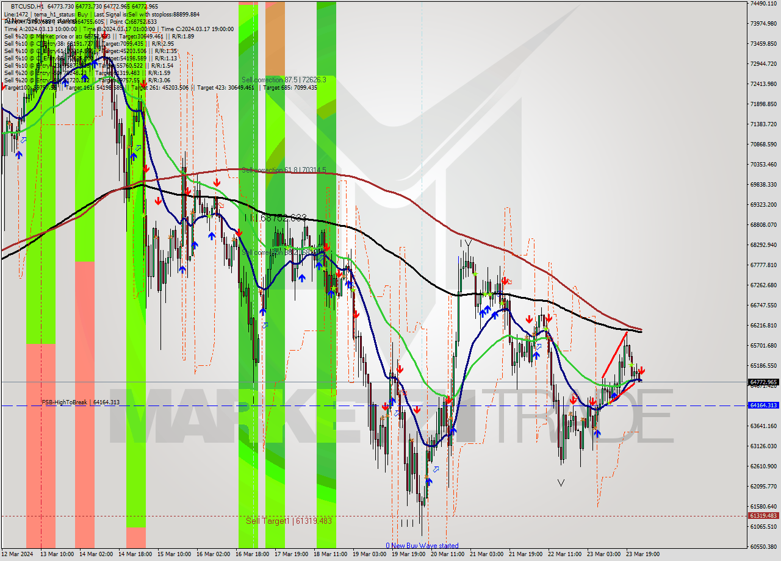Select the 'Sell Target1 | 61319.483' label
The height and width of the screenshot is (561, 781).
(x=289, y=521)
